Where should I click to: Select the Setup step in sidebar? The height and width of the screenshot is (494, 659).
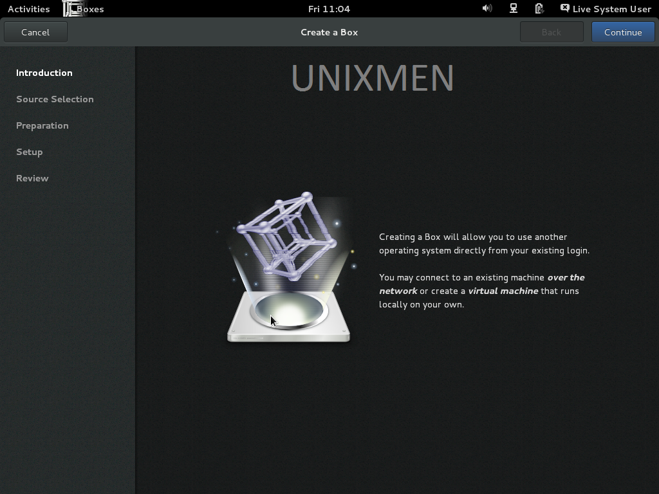tap(30, 152)
